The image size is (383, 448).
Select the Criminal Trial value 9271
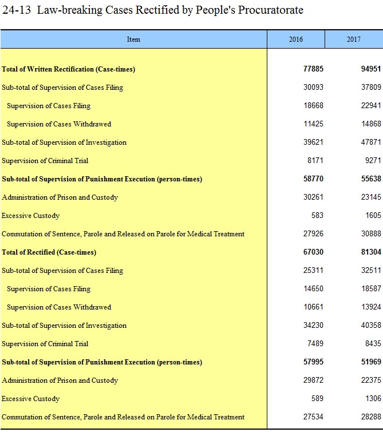click(373, 160)
